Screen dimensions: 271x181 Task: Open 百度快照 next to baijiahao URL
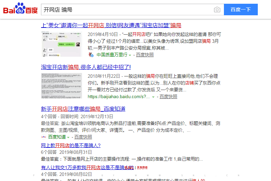[168, 97]
